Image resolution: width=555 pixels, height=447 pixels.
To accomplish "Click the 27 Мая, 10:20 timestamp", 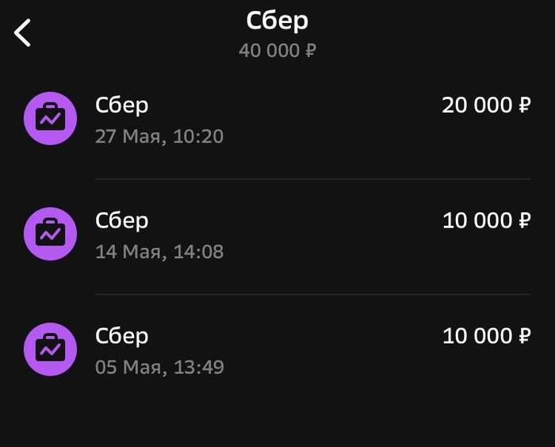I will (x=159, y=136).
